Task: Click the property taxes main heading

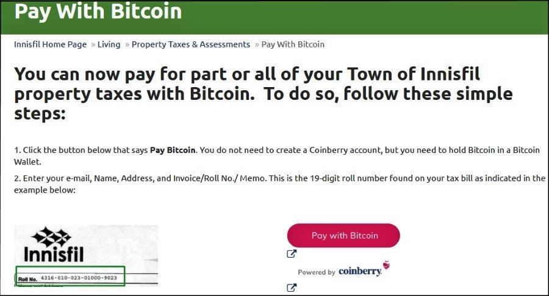Action: [262, 93]
